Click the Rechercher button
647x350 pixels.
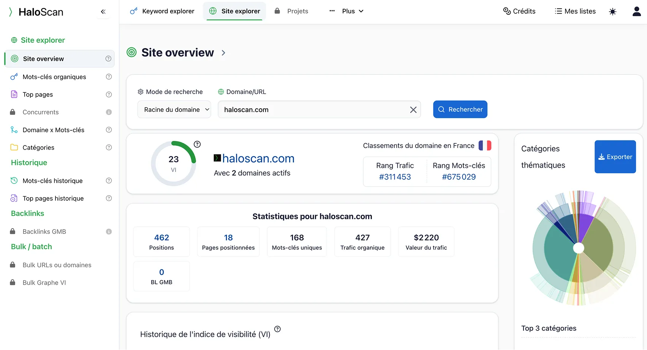pos(460,109)
